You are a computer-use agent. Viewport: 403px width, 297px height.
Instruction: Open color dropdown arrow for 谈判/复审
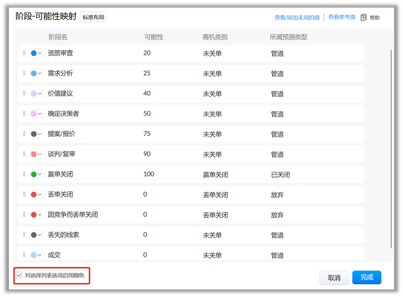(x=40, y=154)
